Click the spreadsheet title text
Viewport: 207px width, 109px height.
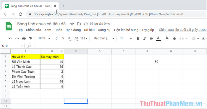tap(41, 24)
